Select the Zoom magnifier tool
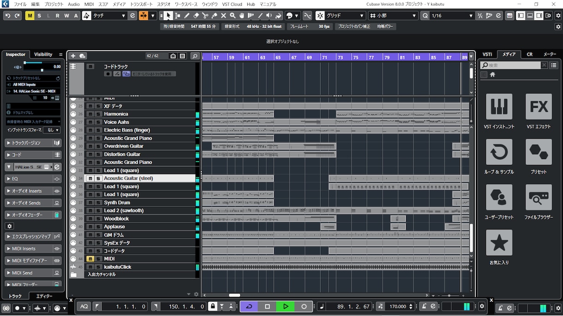The height and width of the screenshot is (316, 563). 233,16
